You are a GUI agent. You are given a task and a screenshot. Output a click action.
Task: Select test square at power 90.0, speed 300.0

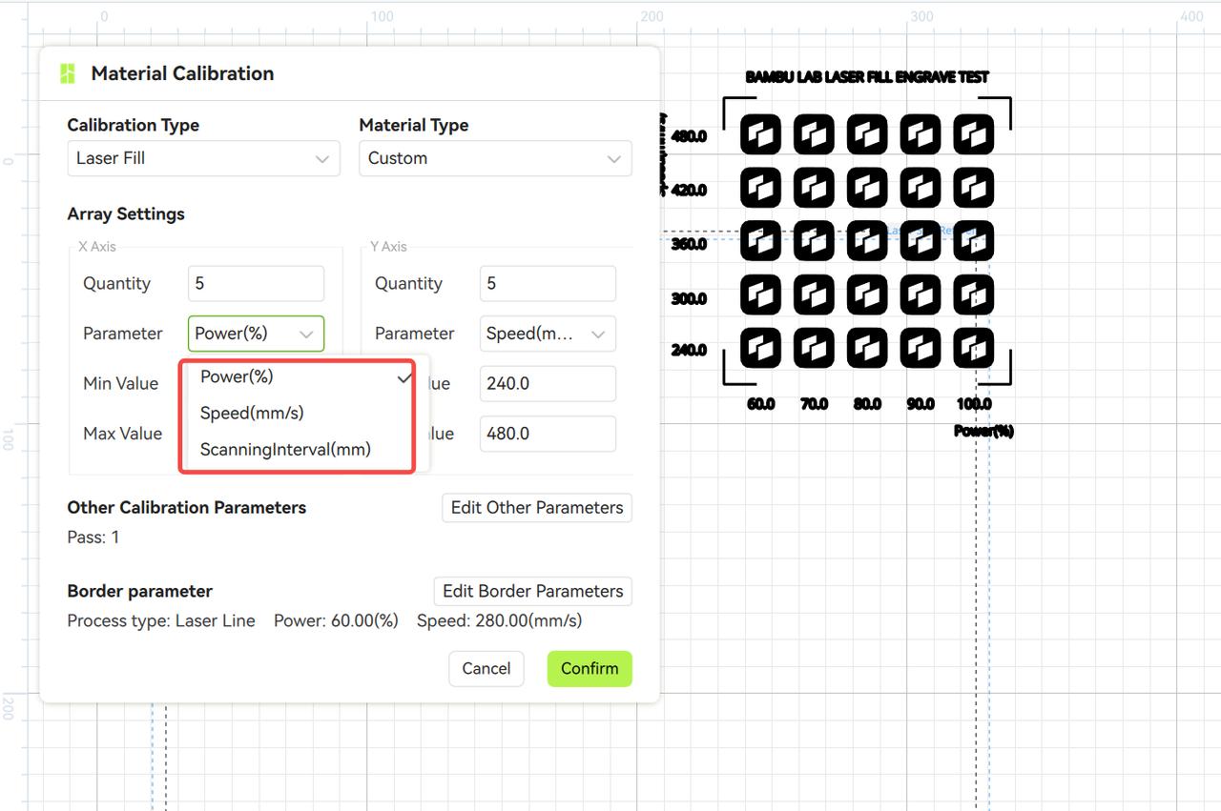[x=921, y=295]
